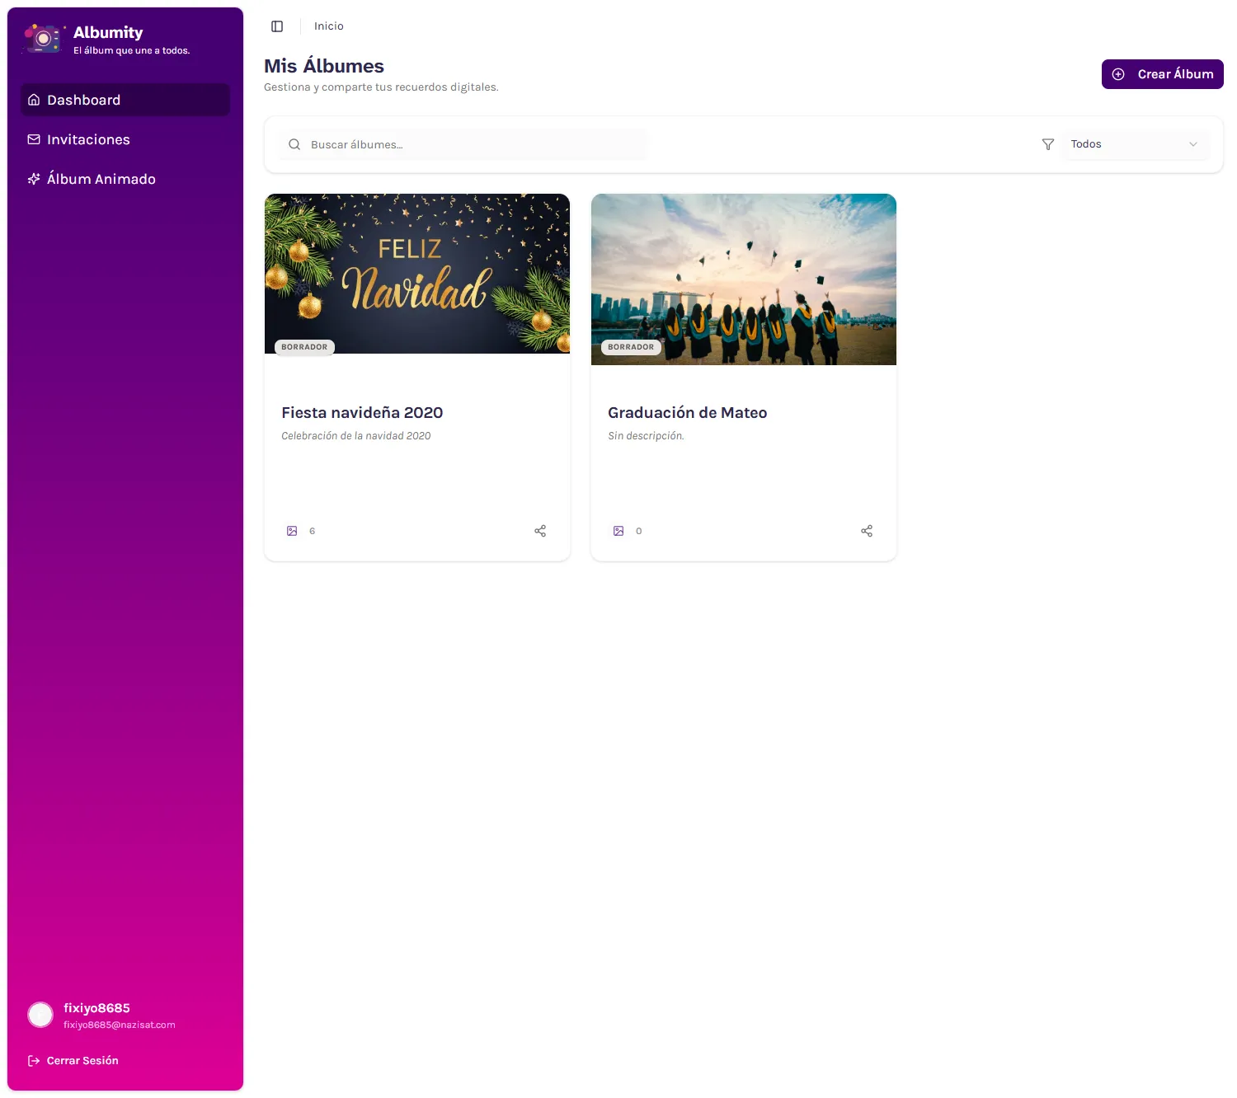Focus the Buscar álbumes search field
This screenshot has height=1098, width=1237.
470,144
